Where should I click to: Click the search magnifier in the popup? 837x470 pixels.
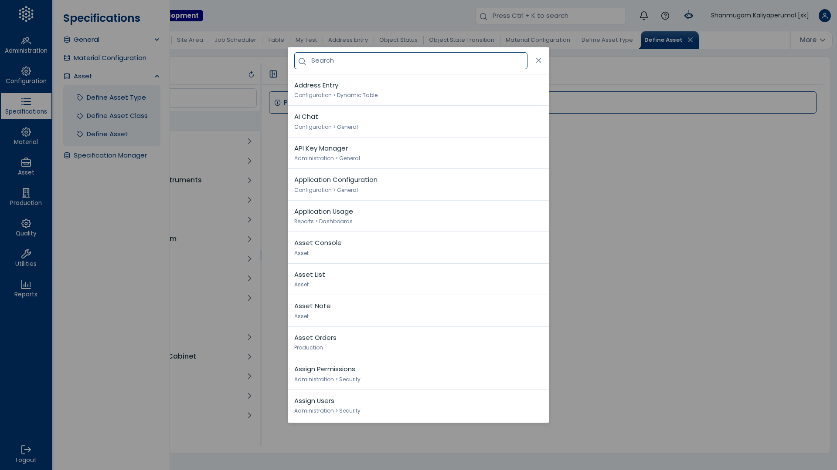302,61
